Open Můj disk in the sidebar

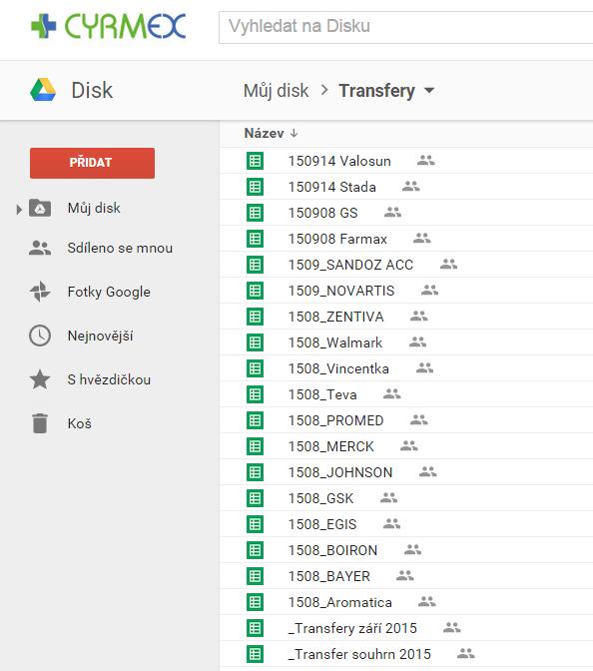94,208
